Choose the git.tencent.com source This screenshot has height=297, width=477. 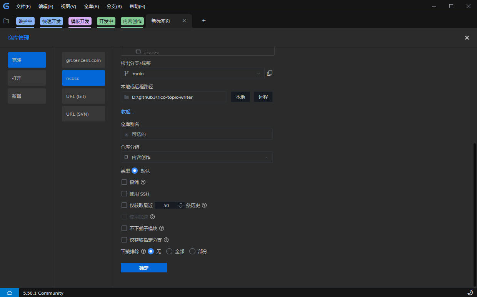click(x=83, y=60)
